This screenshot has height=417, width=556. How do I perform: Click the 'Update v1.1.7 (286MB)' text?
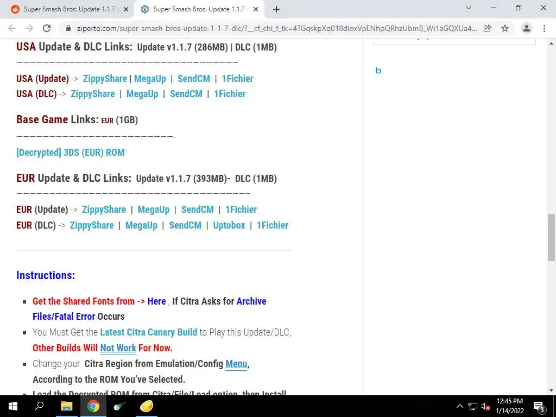point(182,47)
